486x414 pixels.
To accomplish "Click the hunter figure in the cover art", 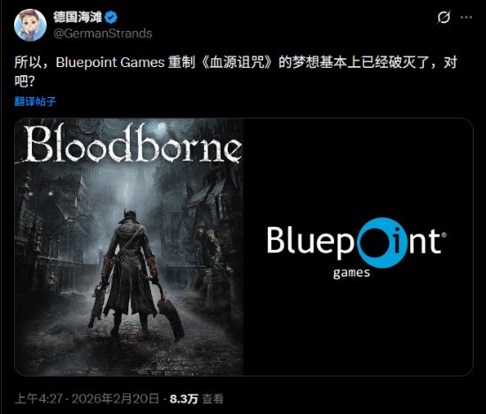I will (132, 274).
